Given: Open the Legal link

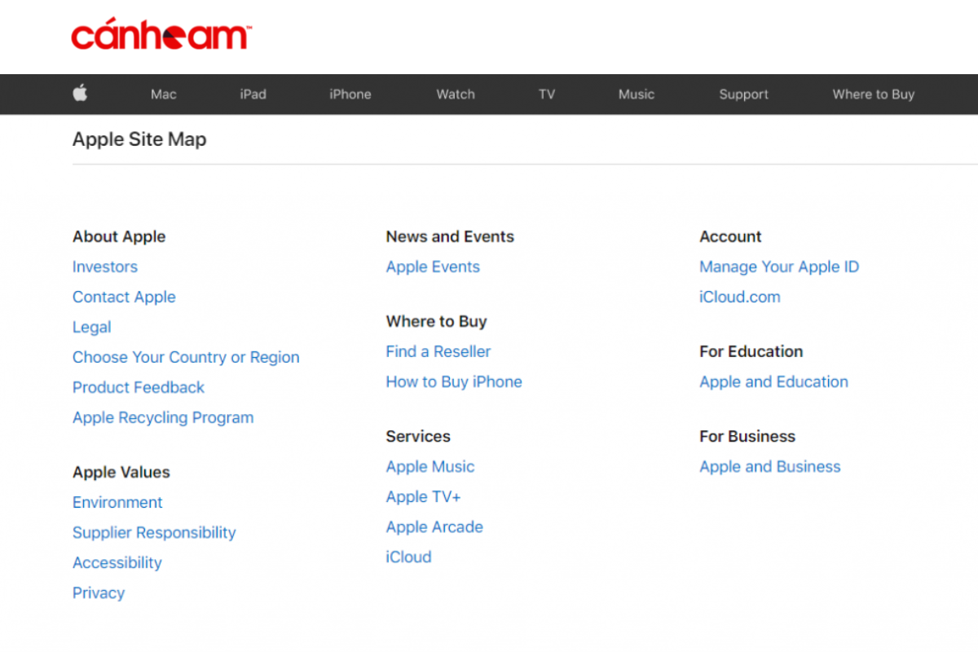Looking at the screenshot, I should click(91, 327).
